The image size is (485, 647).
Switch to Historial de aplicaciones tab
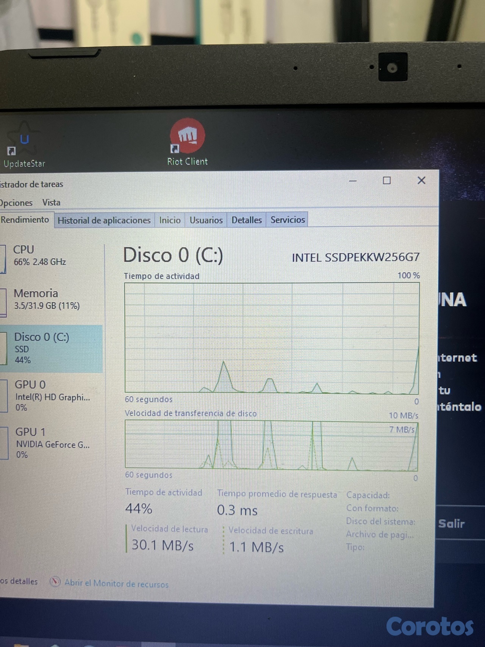coord(104,220)
